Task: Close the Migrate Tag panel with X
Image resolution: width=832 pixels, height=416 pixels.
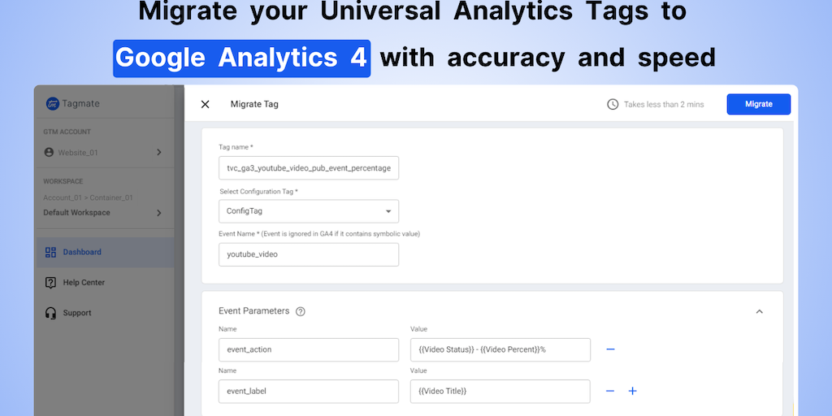Action: (205, 104)
